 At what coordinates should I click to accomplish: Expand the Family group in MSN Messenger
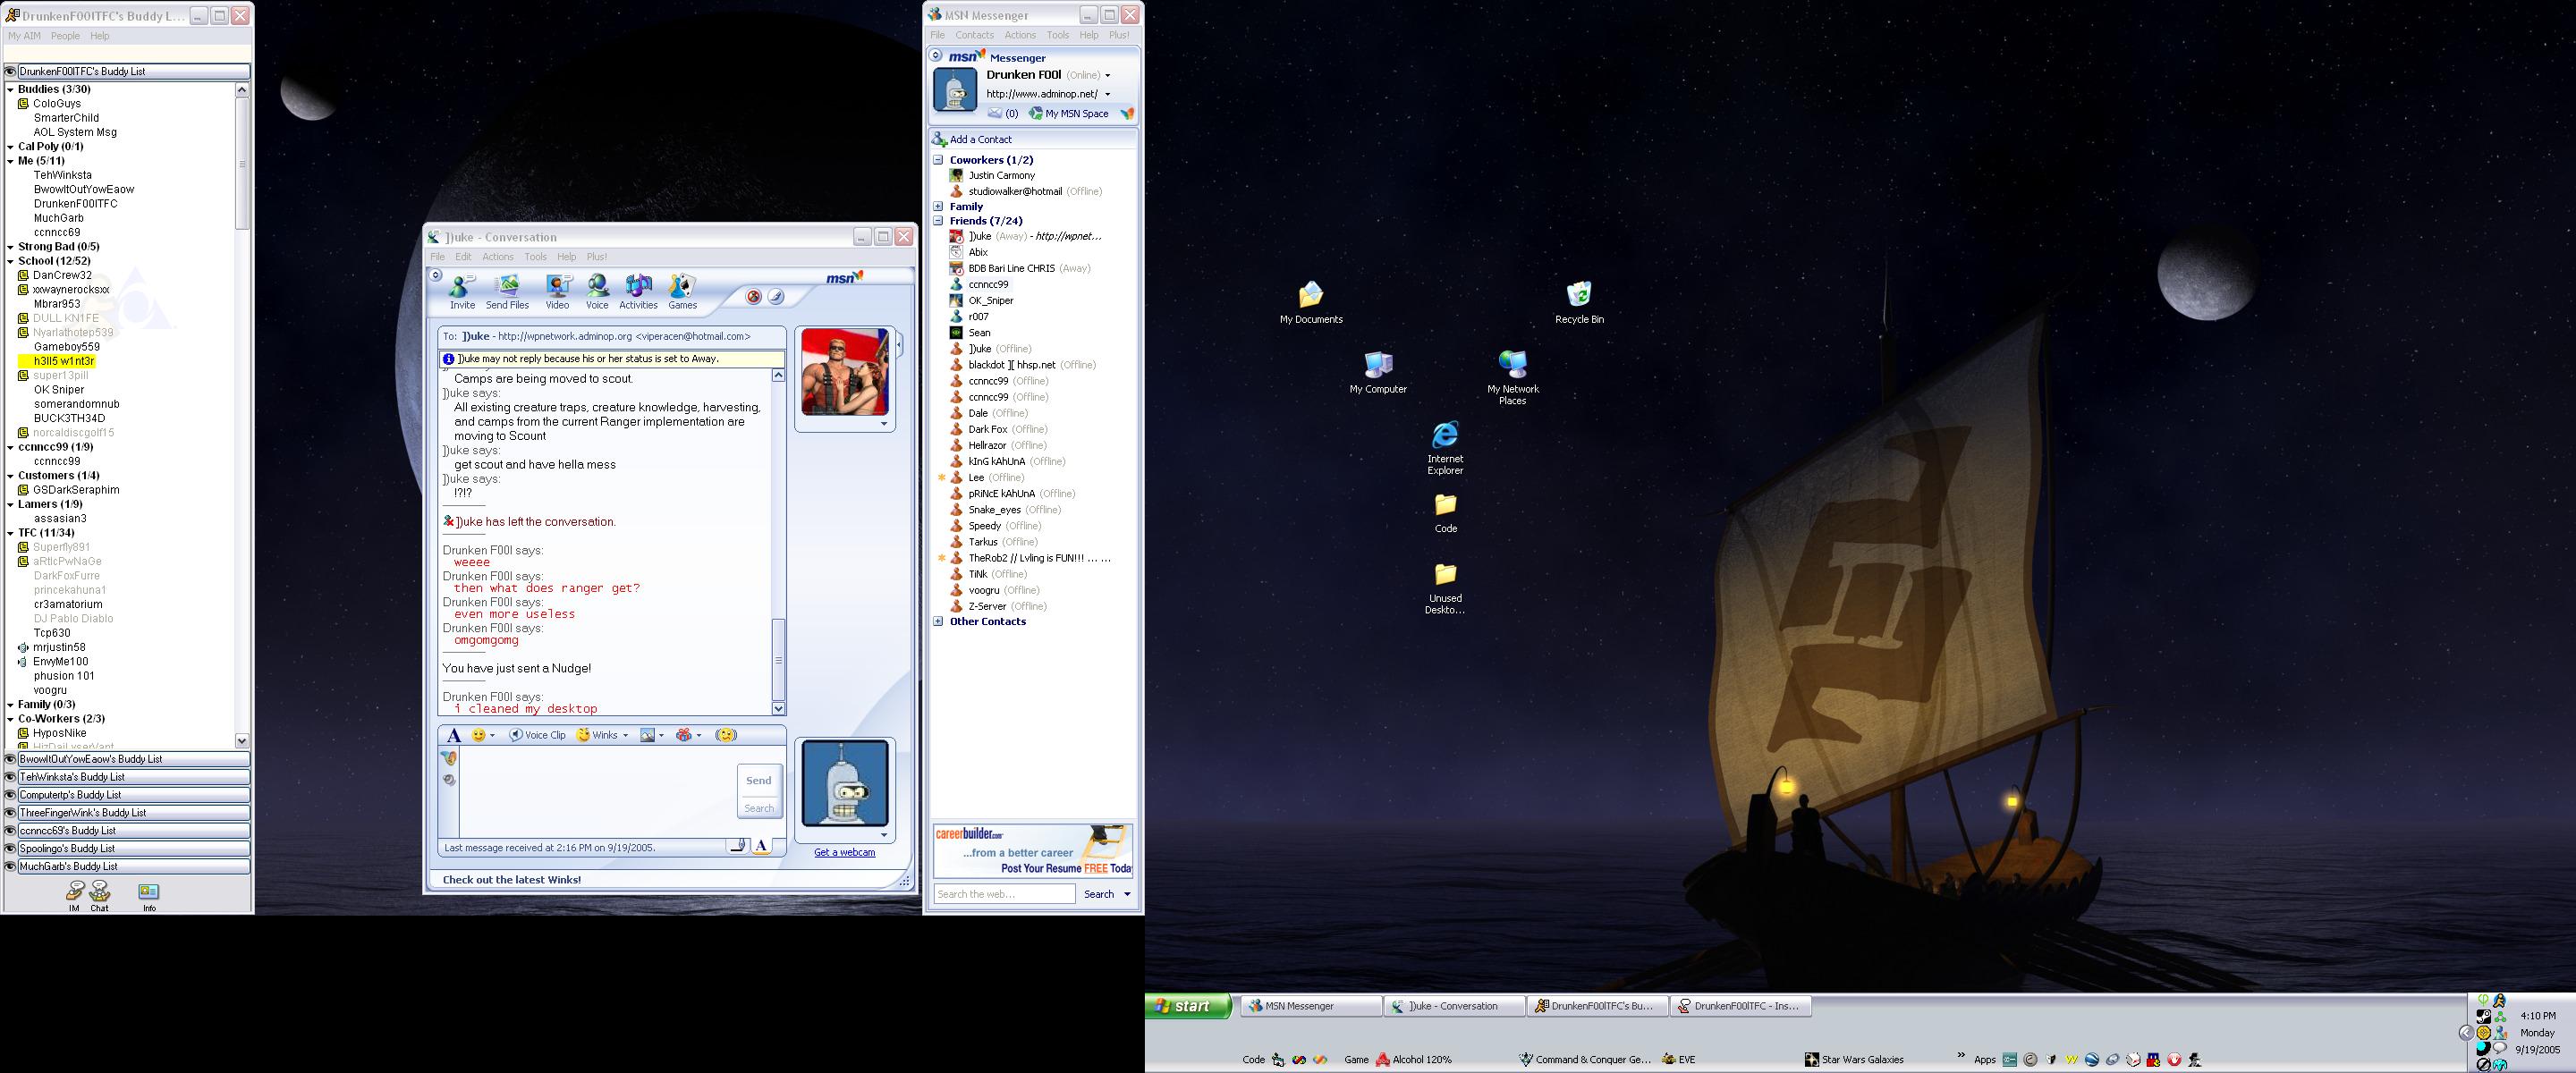pyautogui.click(x=938, y=206)
